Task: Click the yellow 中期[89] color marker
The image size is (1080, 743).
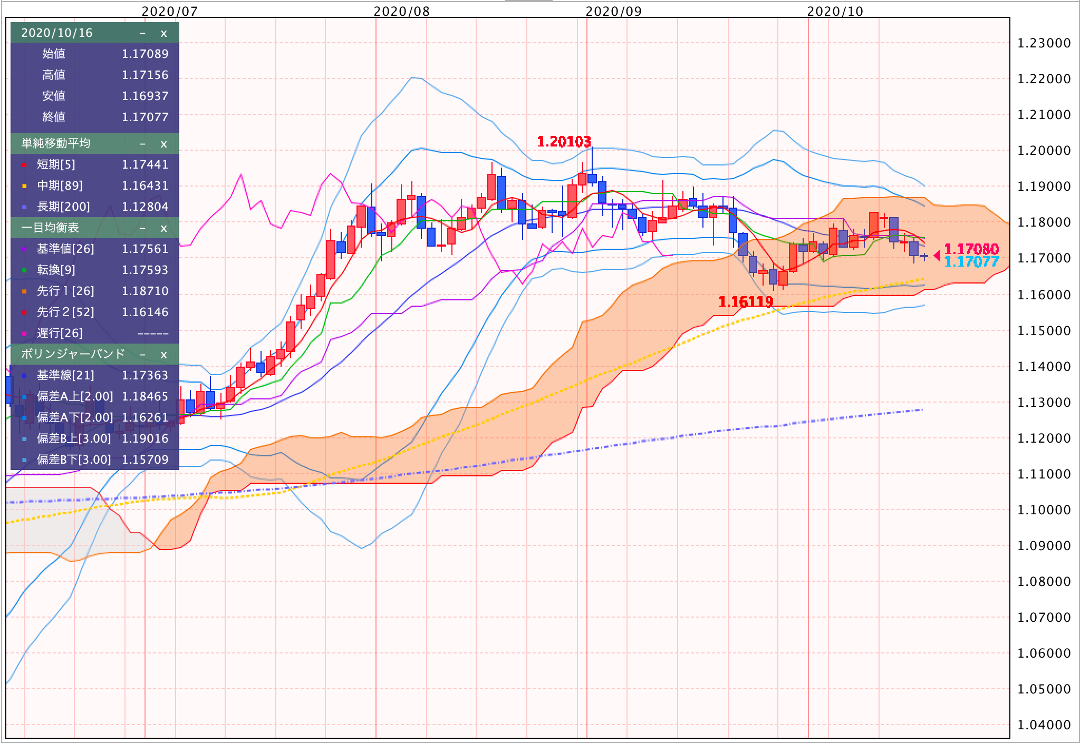Action: click(x=24, y=187)
